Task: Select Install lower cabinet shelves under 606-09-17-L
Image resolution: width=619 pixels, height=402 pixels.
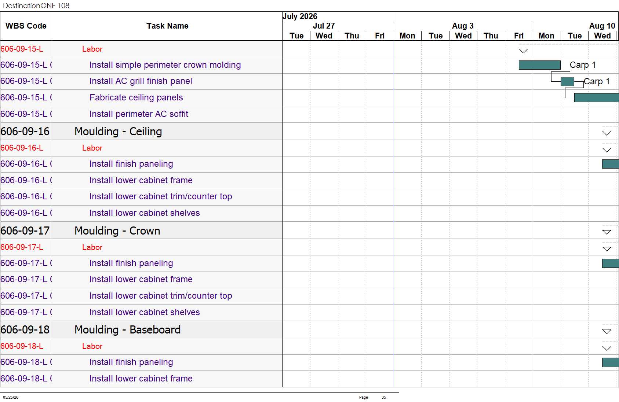Action: [145, 312]
